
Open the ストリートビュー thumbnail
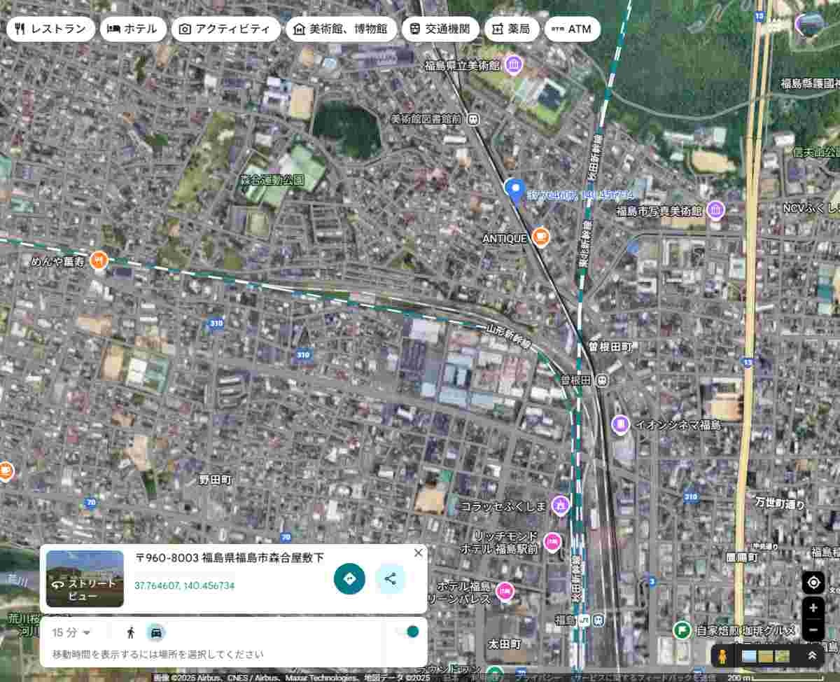tap(85, 578)
